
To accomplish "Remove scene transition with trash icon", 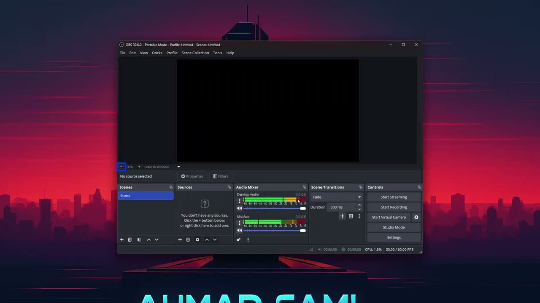I will [x=351, y=216].
